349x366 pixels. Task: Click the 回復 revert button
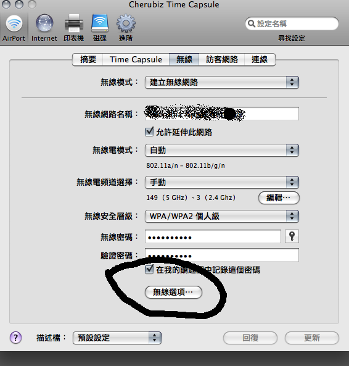click(x=250, y=338)
